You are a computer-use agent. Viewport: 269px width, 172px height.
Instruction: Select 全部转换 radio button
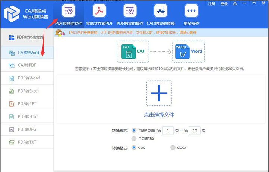(134, 138)
